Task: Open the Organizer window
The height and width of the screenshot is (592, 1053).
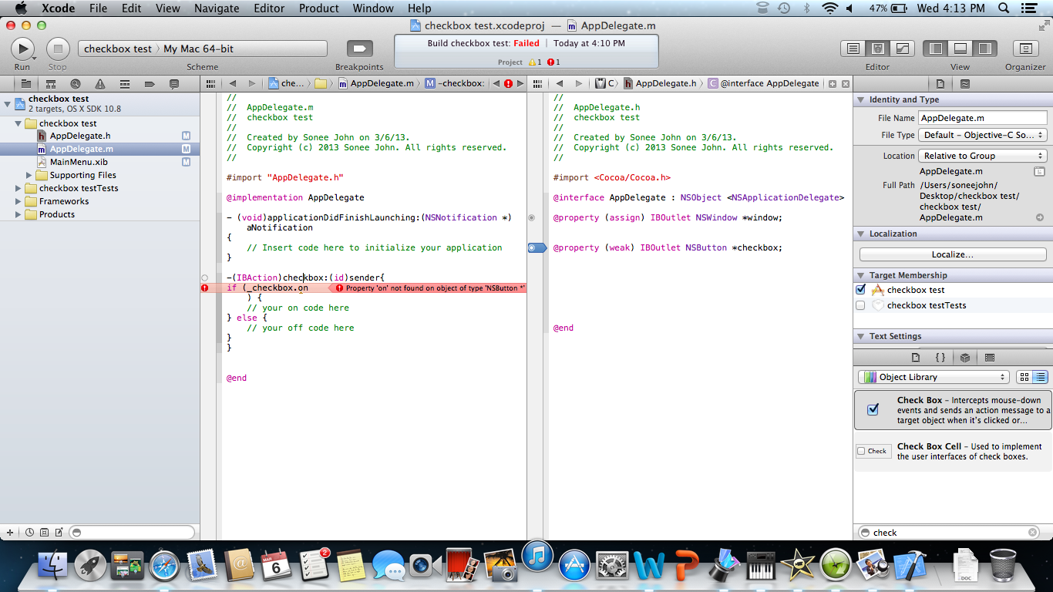Action: 1025,49
